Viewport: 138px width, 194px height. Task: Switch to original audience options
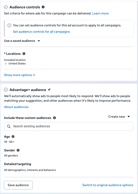pyautogui.click(x=108, y=185)
